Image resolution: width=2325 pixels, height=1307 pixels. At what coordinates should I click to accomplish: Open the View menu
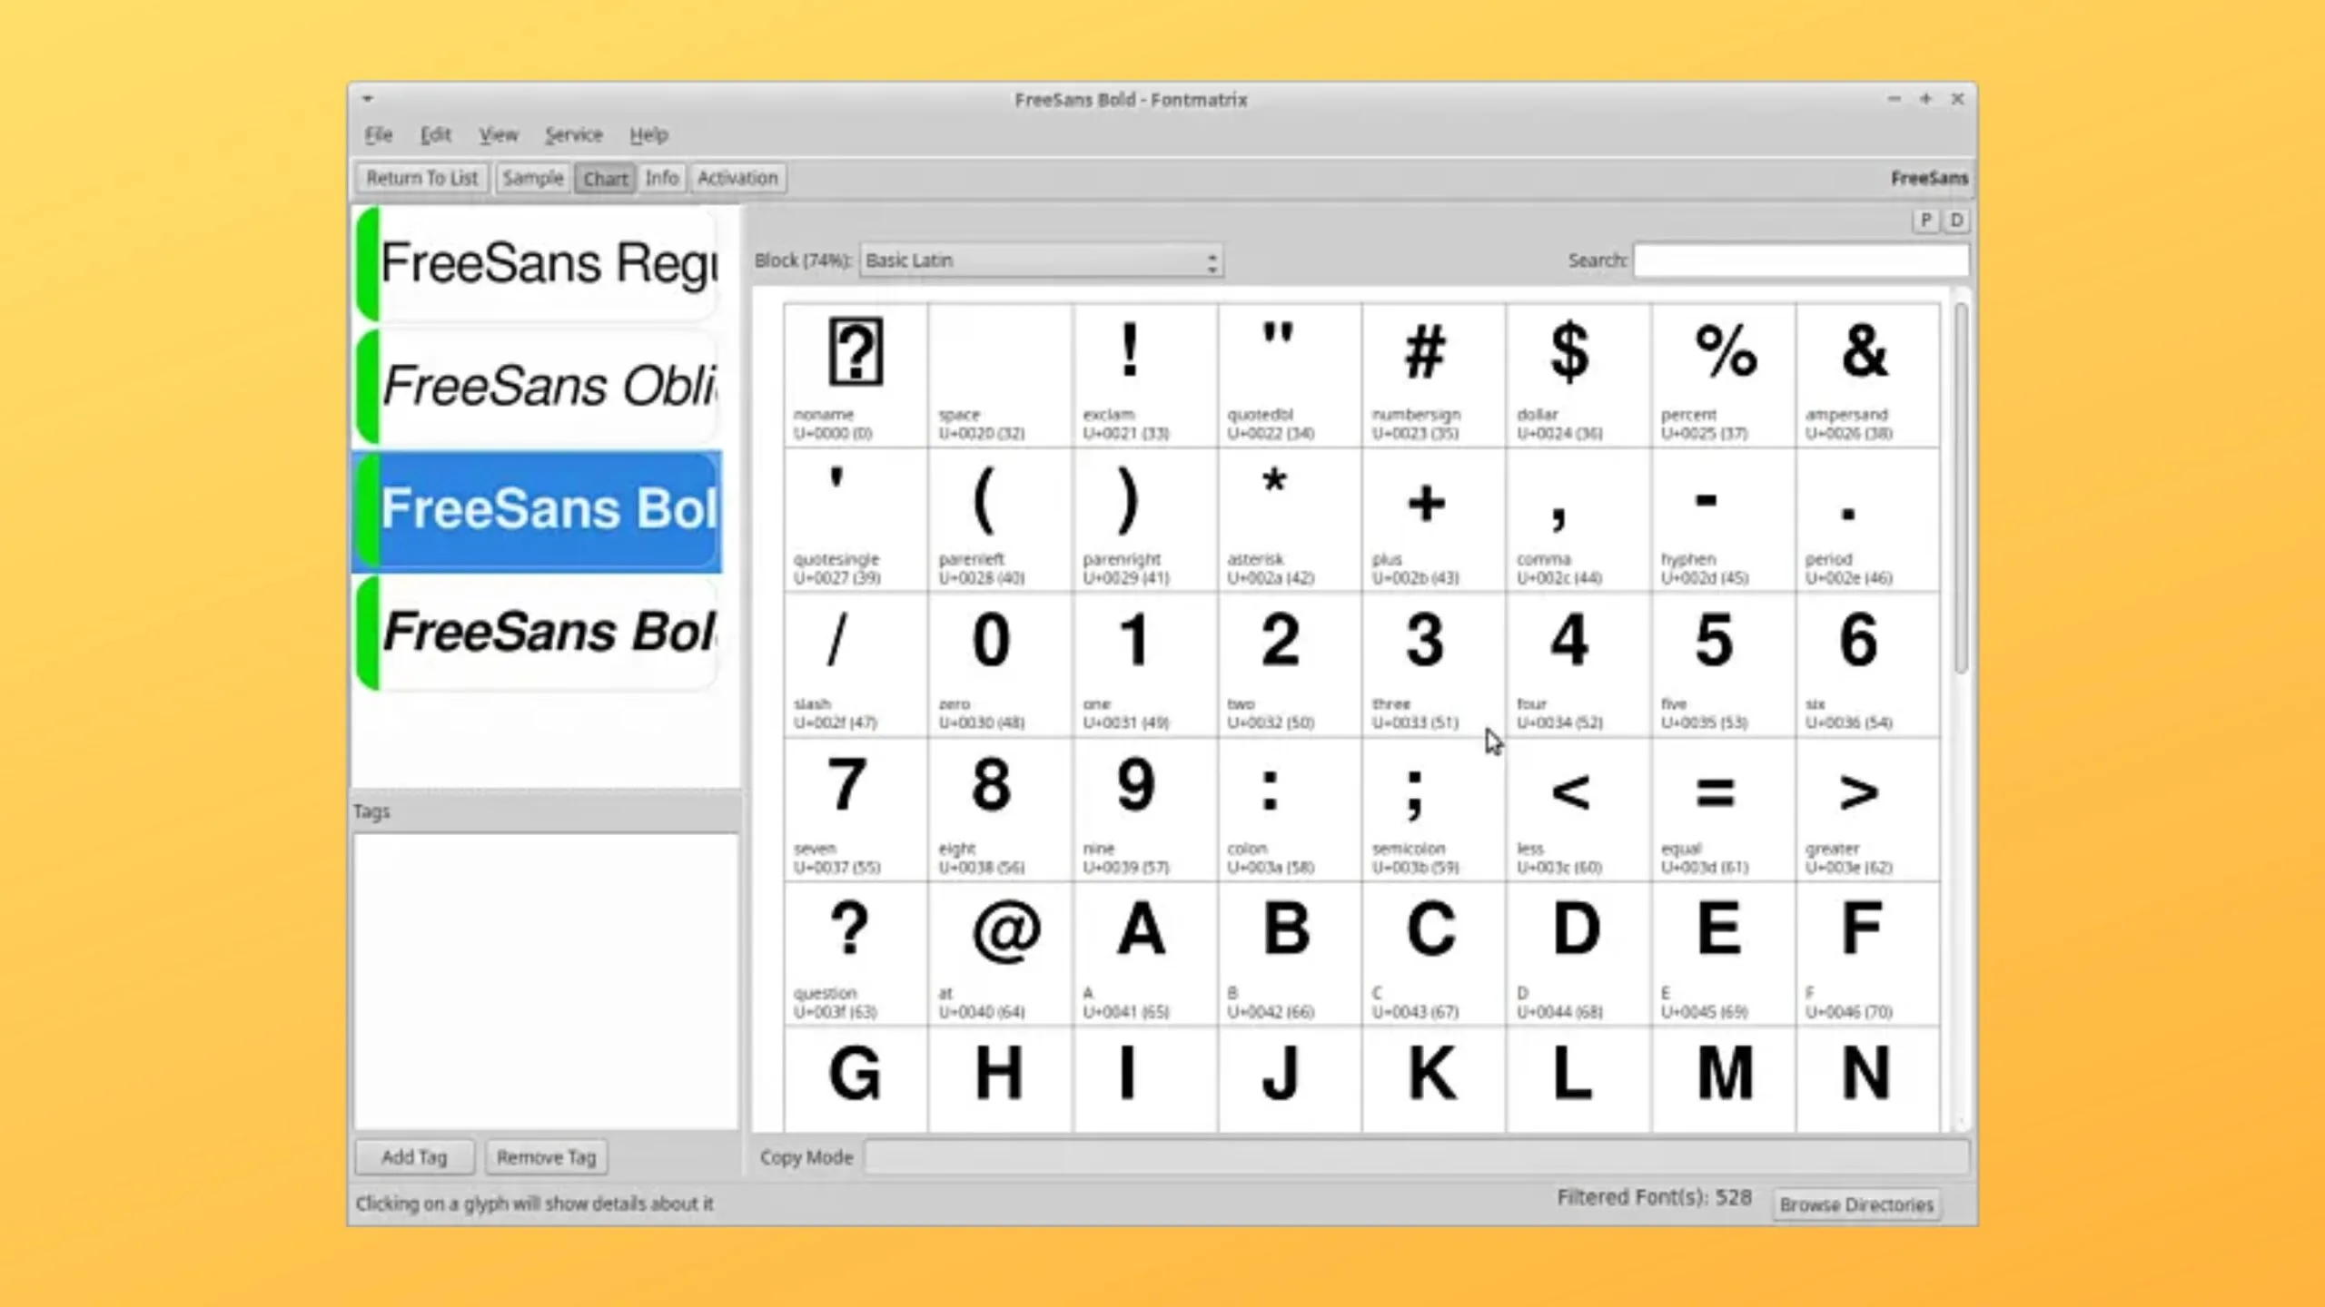click(498, 134)
